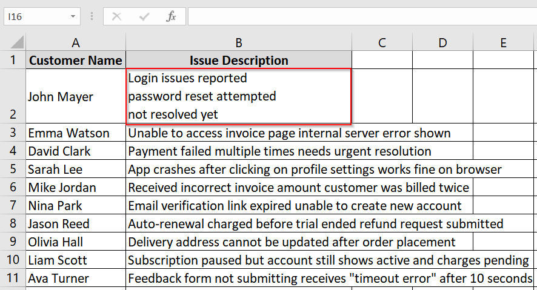Select the John Mayer cell
Image resolution: width=537 pixels, height=290 pixels.
coord(76,96)
